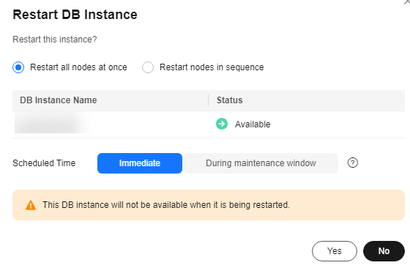Choose the Restart nodes in sequence radio option
The width and height of the screenshot is (410, 268).
point(148,67)
